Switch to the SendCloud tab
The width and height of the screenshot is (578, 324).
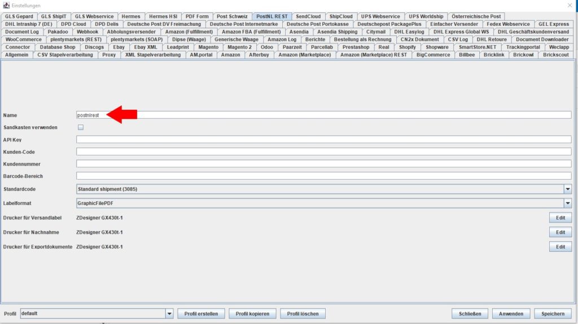click(x=308, y=16)
